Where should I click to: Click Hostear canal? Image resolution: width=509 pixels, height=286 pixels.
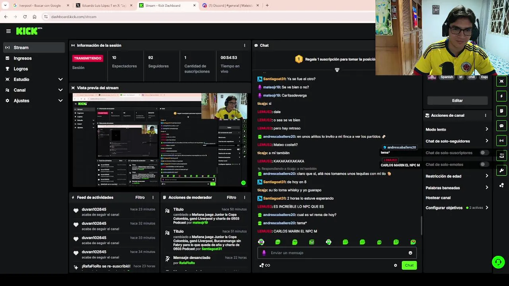pos(438,198)
